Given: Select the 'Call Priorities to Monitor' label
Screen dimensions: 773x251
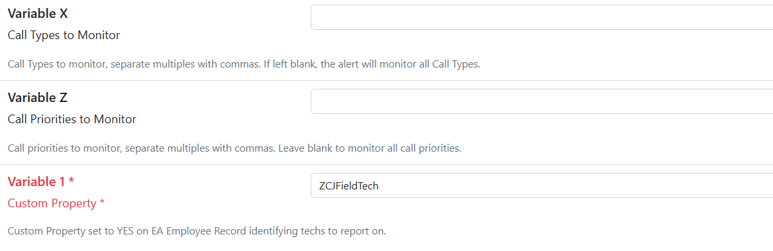Looking at the screenshot, I should (x=72, y=119).
